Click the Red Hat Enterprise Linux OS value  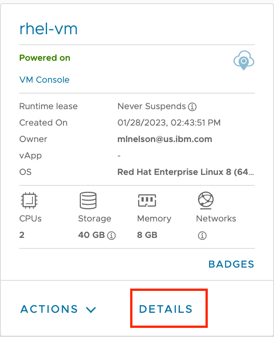coord(185,172)
